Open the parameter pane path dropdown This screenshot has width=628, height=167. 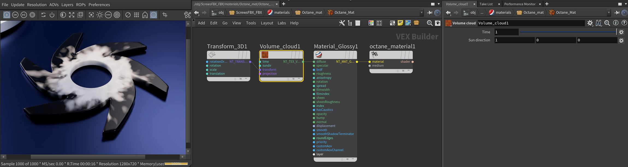[609, 13]
